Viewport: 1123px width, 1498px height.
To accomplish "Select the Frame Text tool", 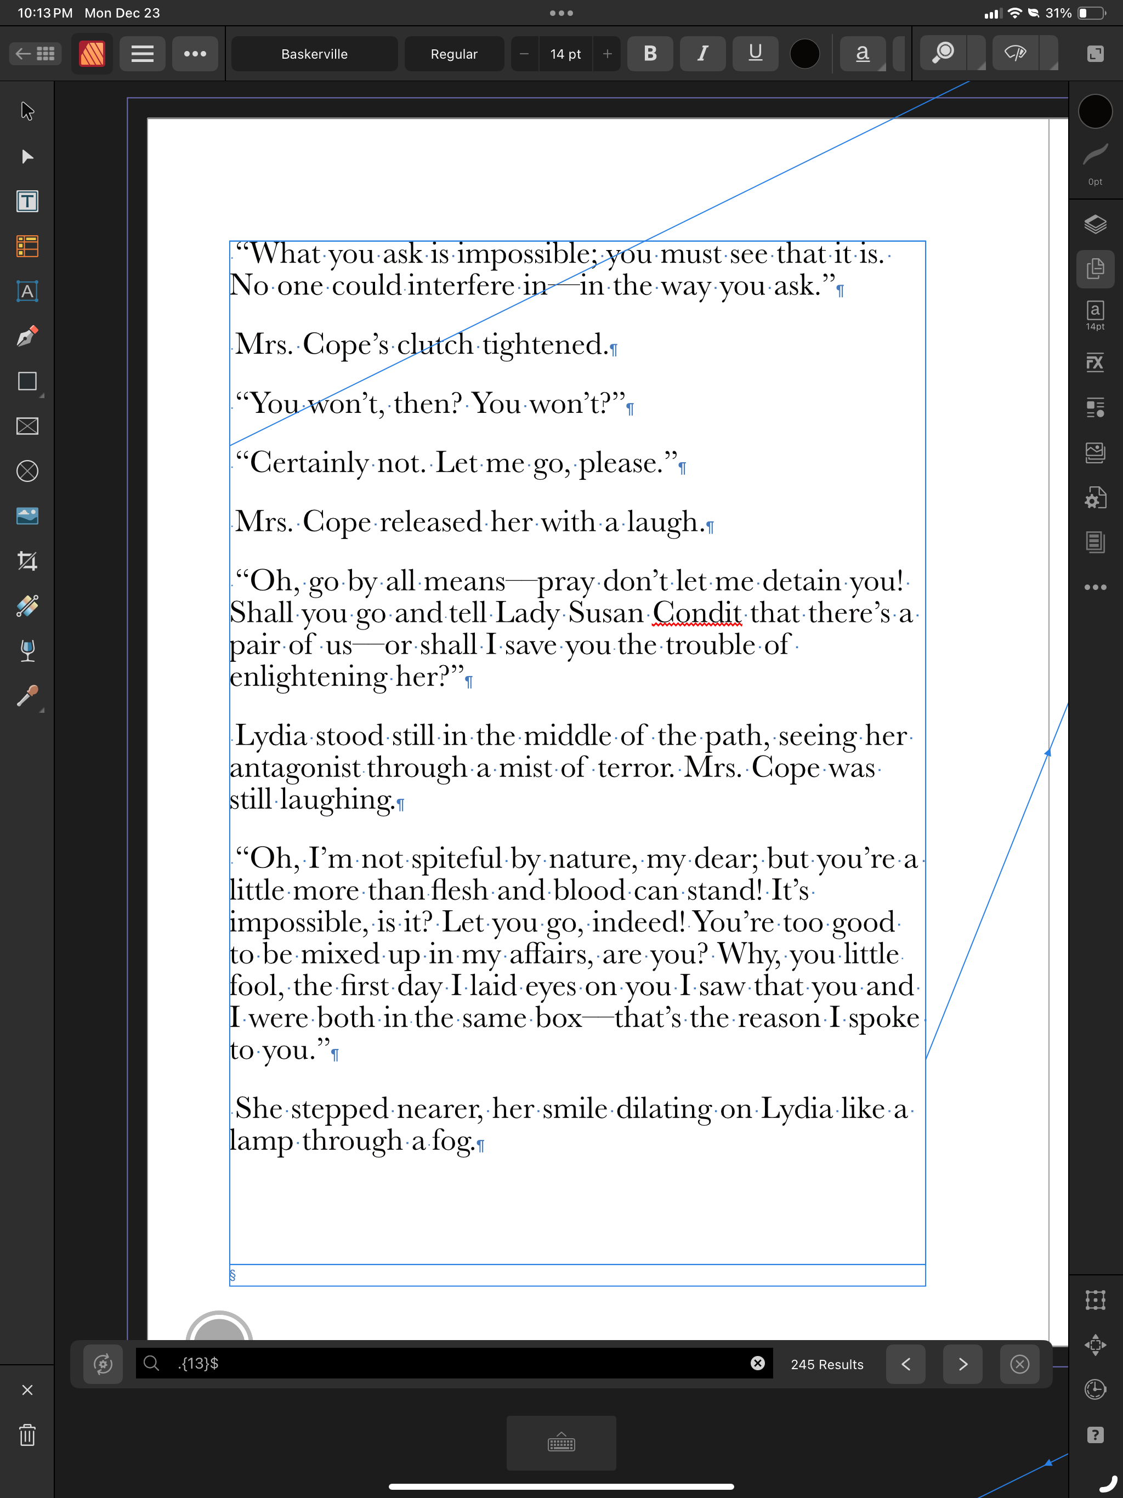I will pyautogui.click(x=27, y=201).
